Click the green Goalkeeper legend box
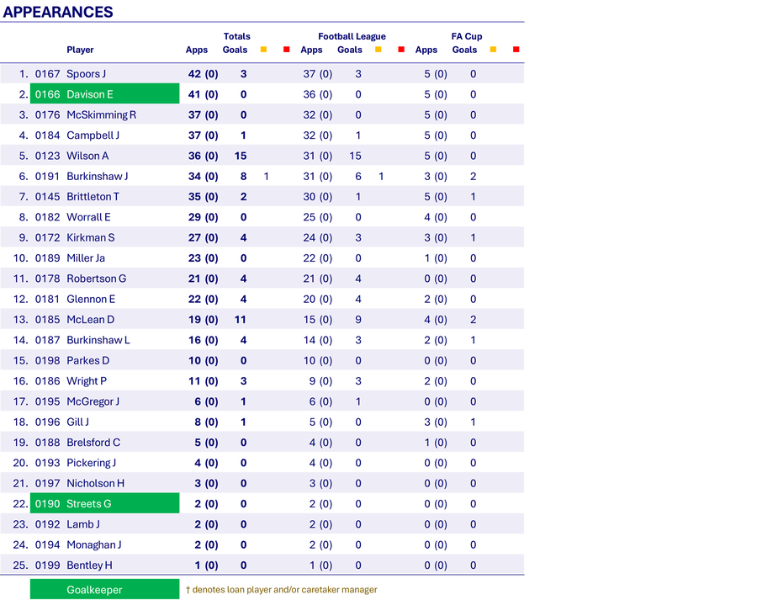 (105, 589)
